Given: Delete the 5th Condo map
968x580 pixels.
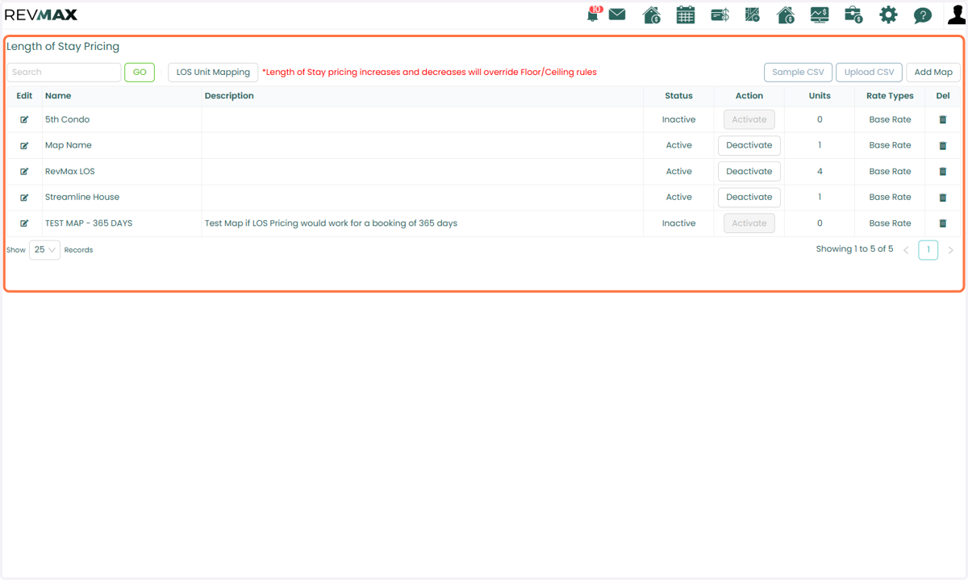Looking at the screenshot, I should (943, 119).
